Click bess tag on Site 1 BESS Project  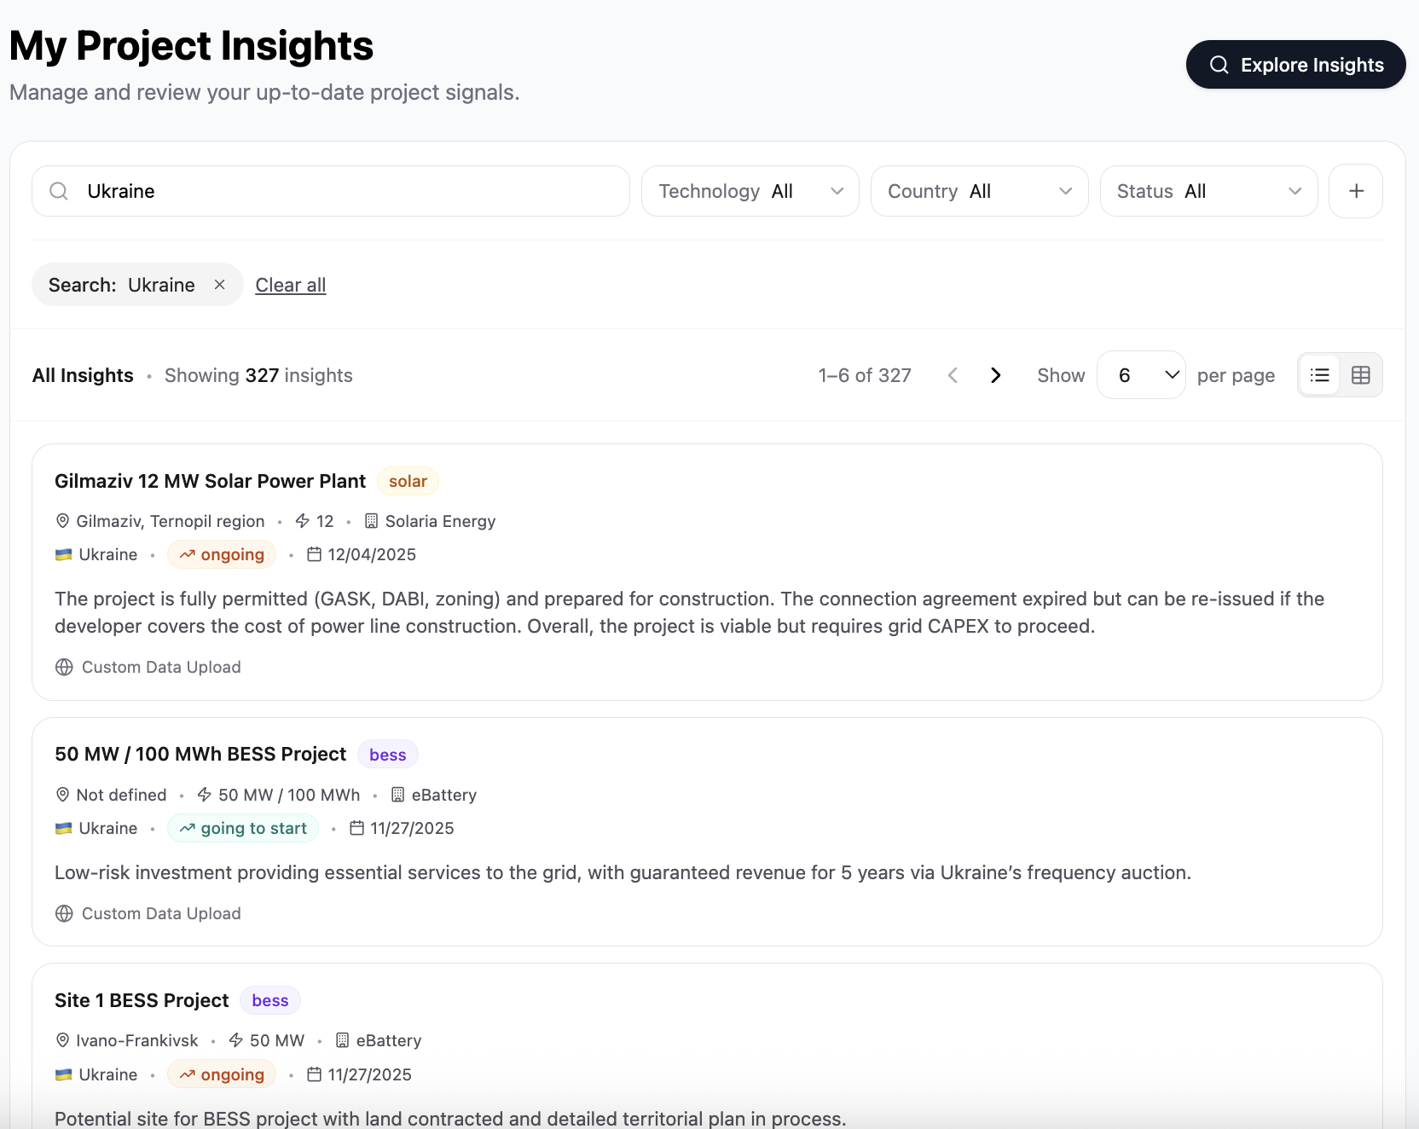tap(270, 1000)
